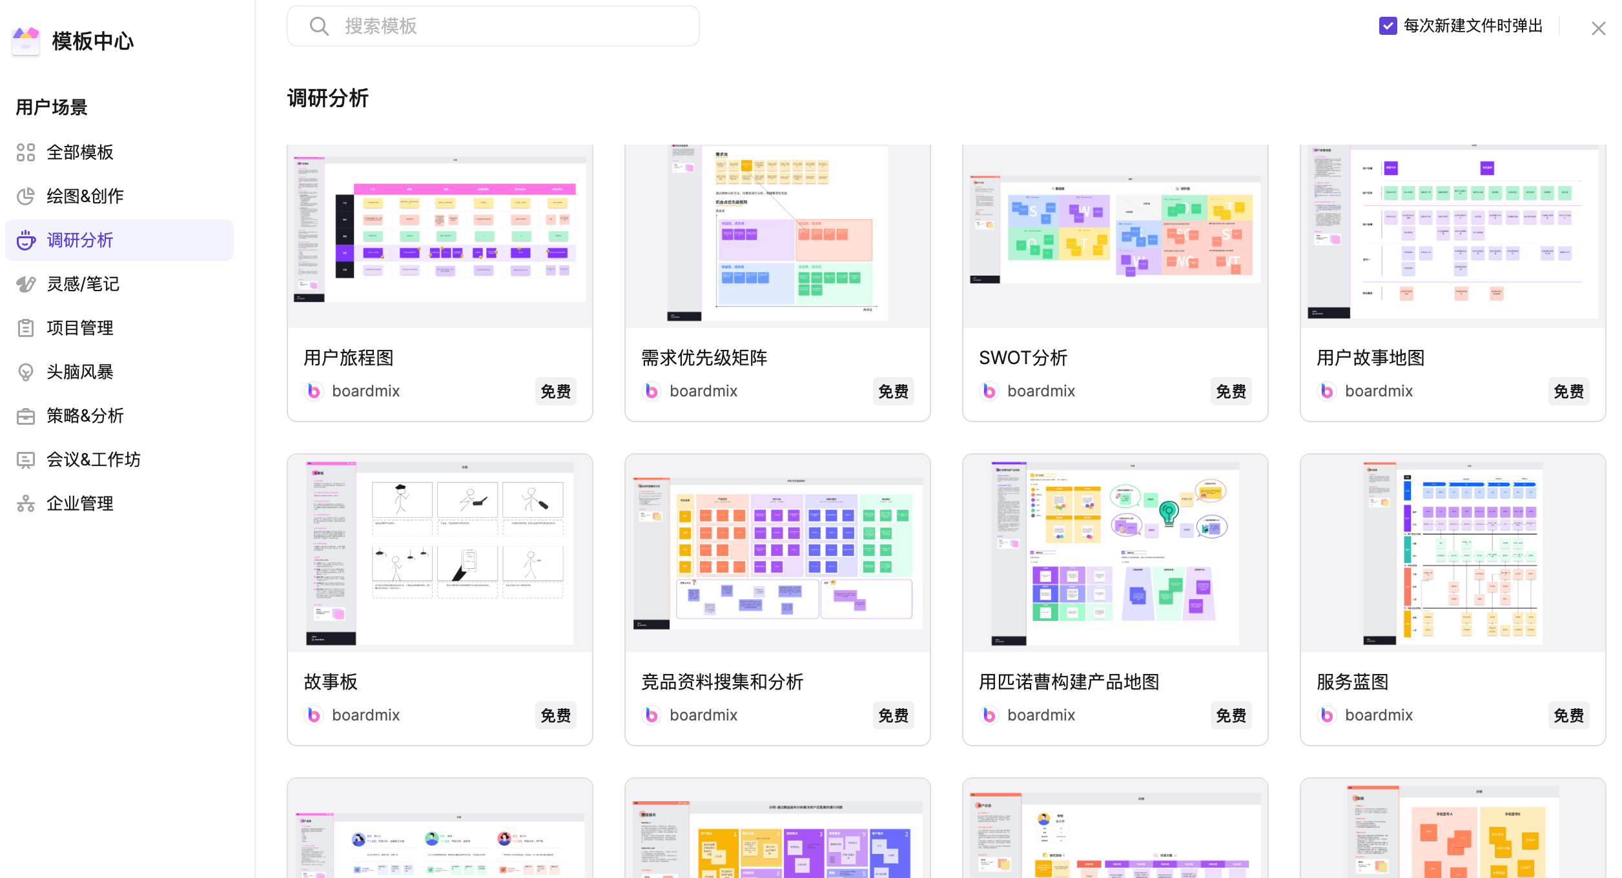This screenshot has height=878, width=1622.
Task: Click the 每次新建文件时弹出 label text
Action: pyautogui.click(x=1473, y=26)
